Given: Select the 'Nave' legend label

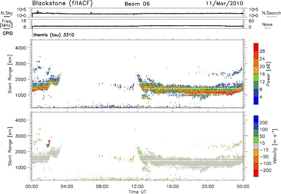Looking at the screenshot, I should coord(267,24).
